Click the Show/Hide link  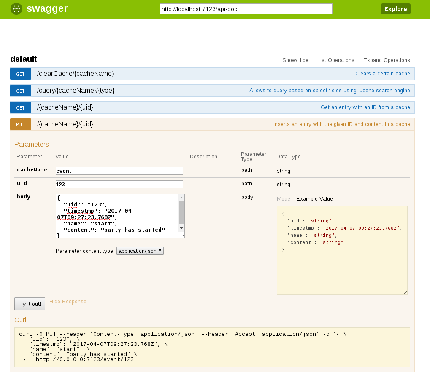(295, 60)
